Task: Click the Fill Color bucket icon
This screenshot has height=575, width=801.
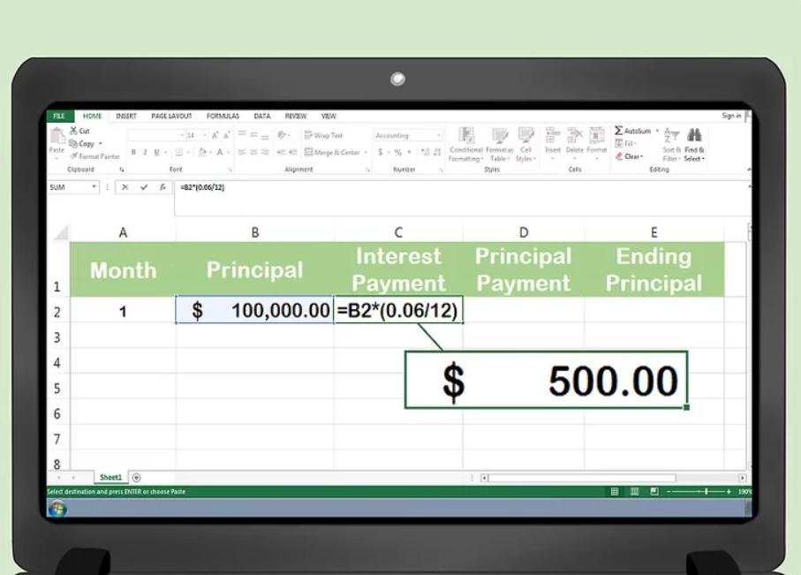Action: tap(202, 152)
